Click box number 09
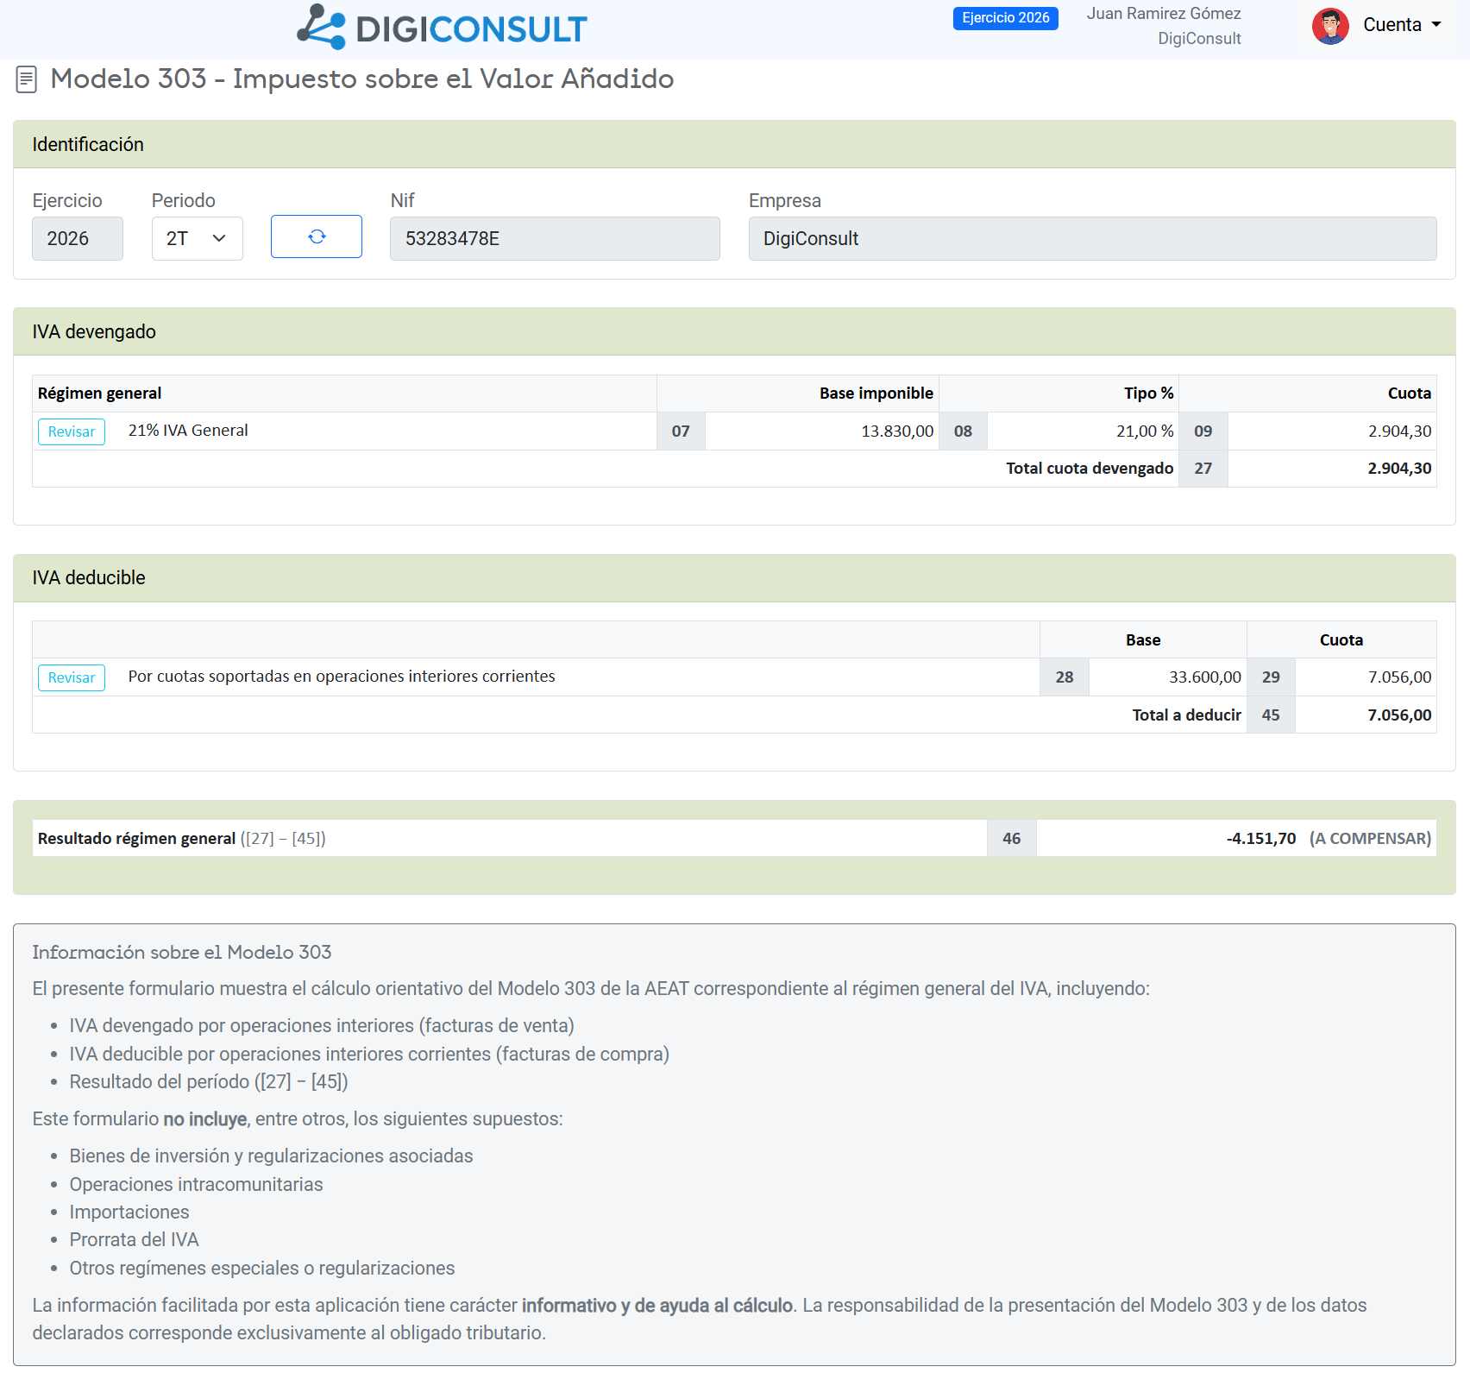 (1203, 431)
